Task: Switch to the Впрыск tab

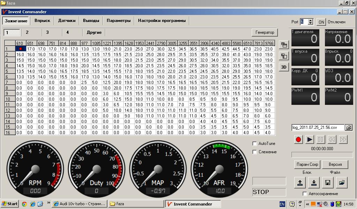Action: pos(42,21)
